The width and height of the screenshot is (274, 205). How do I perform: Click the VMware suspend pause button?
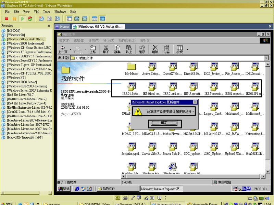(14, 19)
